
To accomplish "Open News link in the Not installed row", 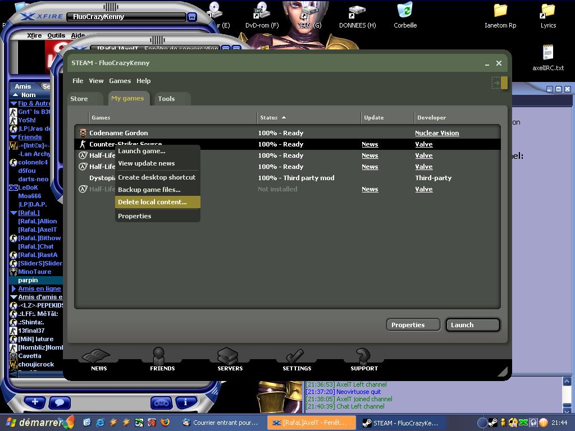I will [369, 189].
